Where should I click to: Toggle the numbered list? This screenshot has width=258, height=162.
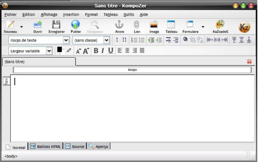[x=134, y=40]
